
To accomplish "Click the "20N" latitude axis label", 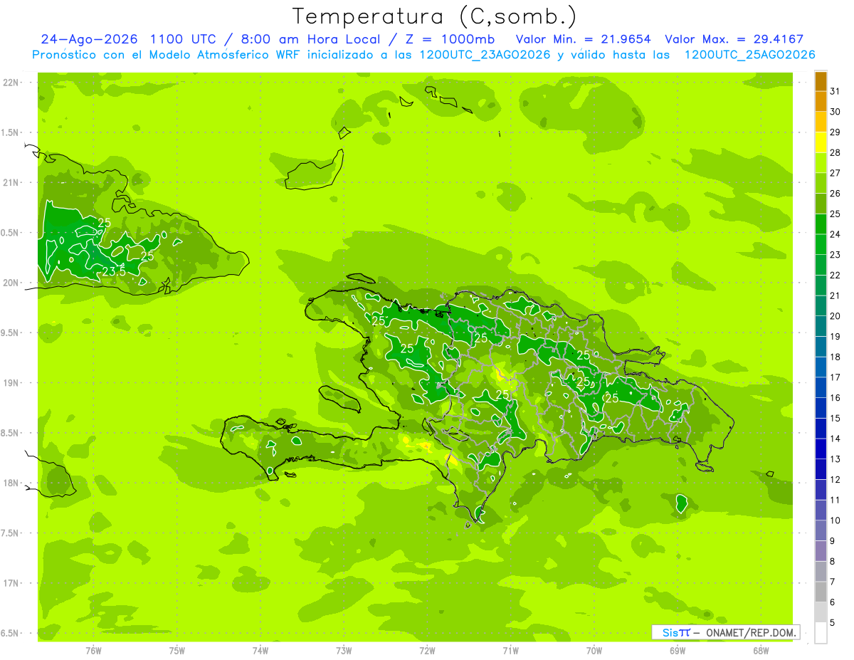I will click(x=12, y=283).
